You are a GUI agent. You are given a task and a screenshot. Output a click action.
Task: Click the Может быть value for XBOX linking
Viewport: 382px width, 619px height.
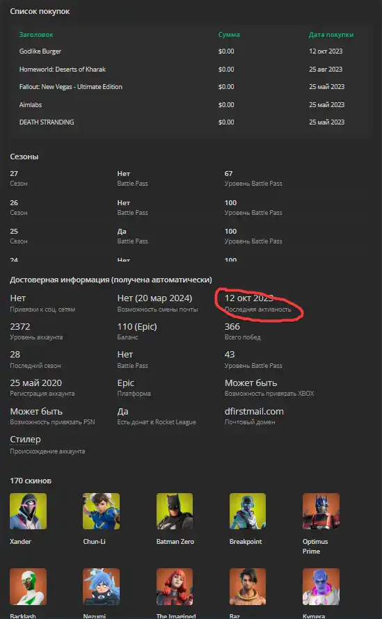coord(251,383)
